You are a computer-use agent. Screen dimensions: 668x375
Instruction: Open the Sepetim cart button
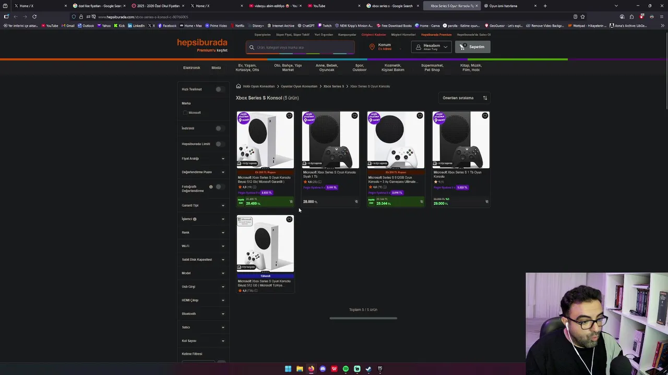click(x=472, y=47)
